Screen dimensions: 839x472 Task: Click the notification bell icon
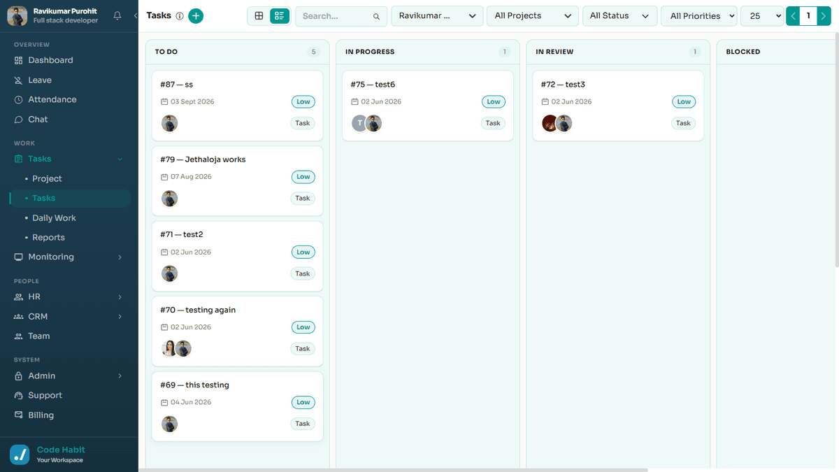(x=117, y=15)
